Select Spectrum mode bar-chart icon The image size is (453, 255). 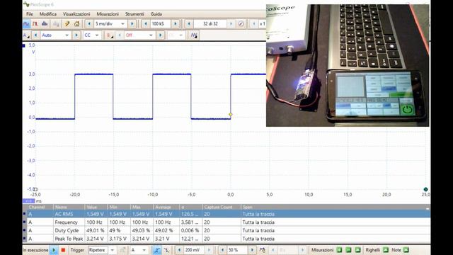tap(45, 23)
